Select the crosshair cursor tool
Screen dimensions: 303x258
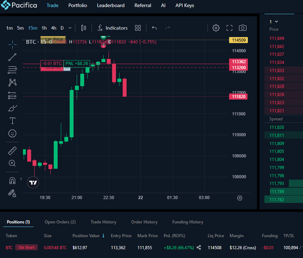(x=12, y=44)
